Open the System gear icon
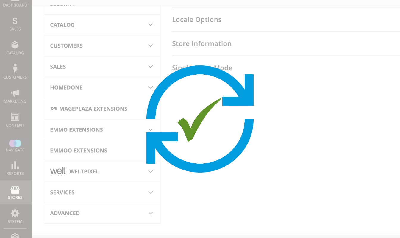This screenshot has height=238, width=400. coord(15,213)
